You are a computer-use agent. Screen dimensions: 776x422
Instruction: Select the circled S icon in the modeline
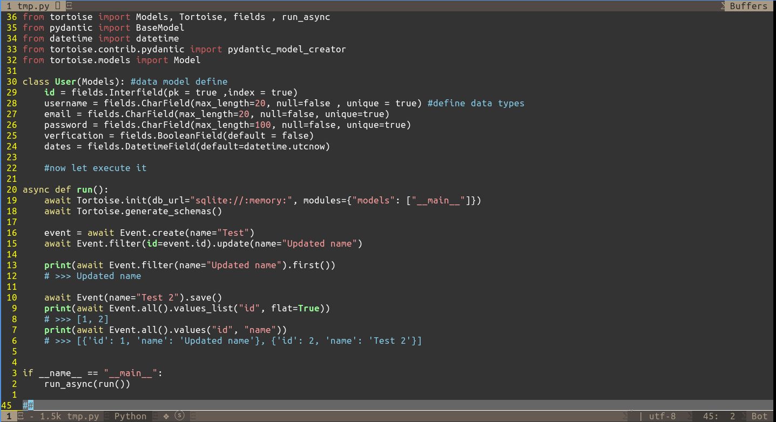(x=179, y=416)
